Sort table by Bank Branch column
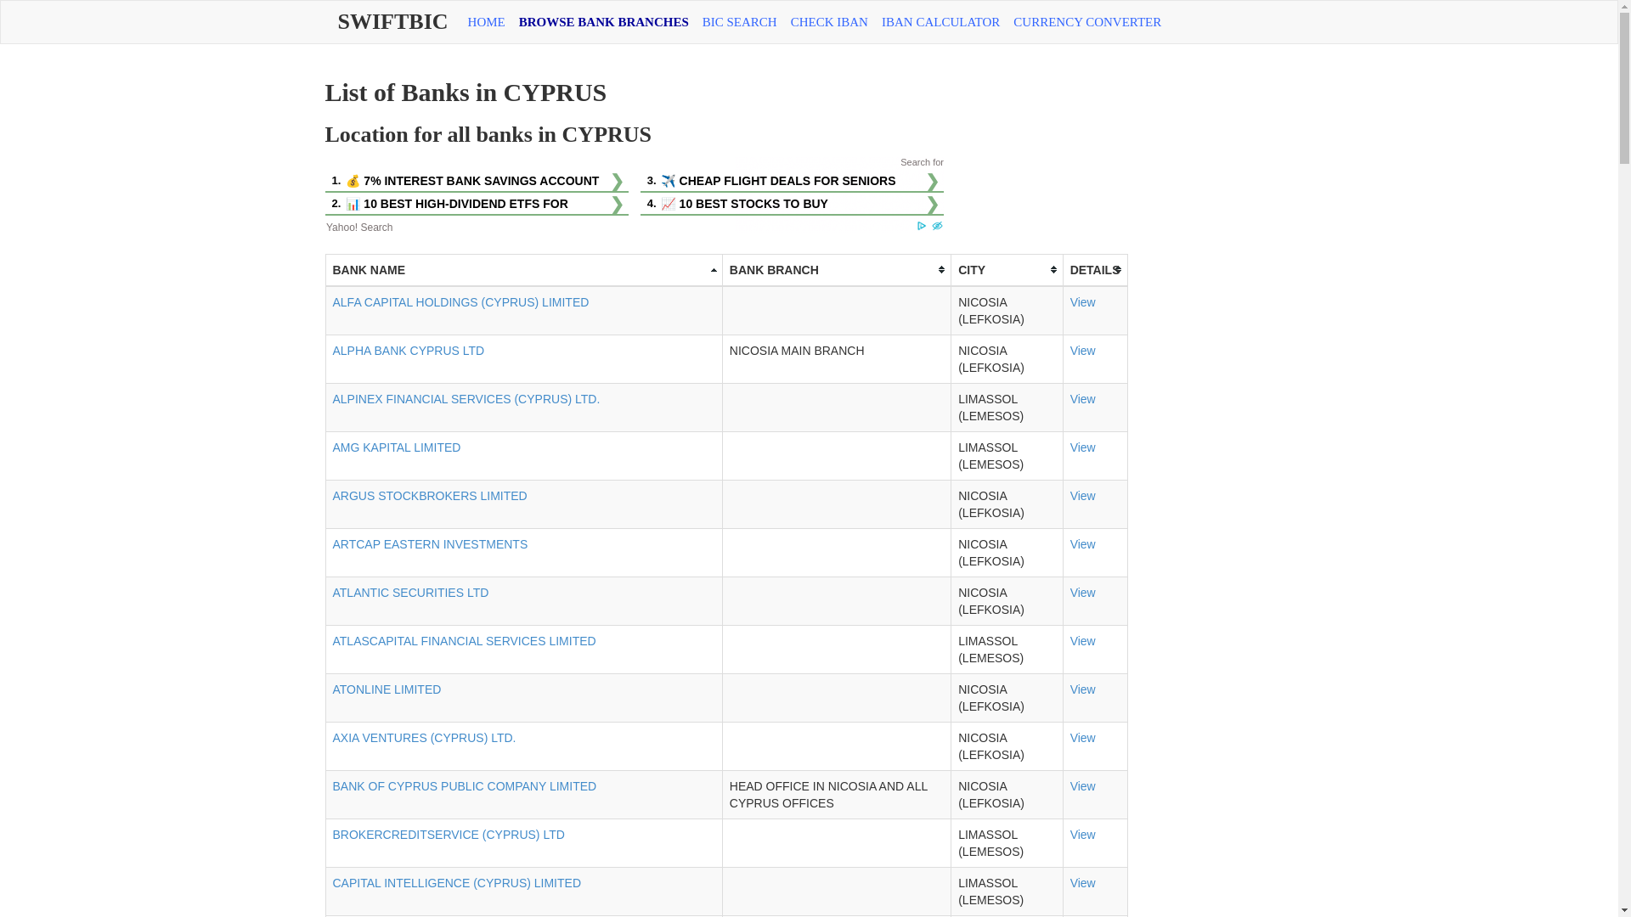The height and width of the screenshot is (917, 1631). tap(836, 270)
